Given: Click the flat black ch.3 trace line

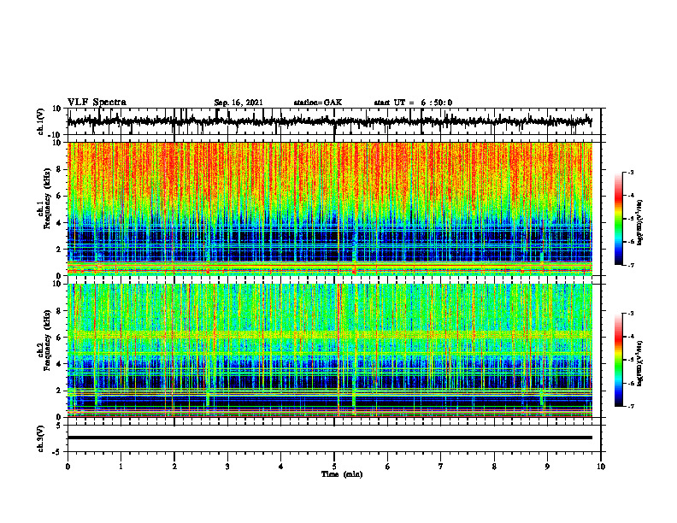Looking at the screenshot, I should point(330,438).
